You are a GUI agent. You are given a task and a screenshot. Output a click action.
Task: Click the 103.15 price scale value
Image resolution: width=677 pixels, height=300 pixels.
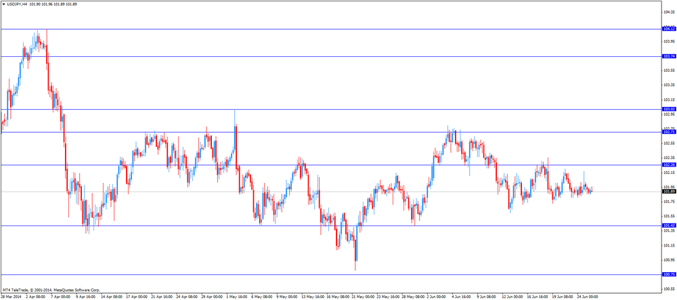[x=669, y=100]
